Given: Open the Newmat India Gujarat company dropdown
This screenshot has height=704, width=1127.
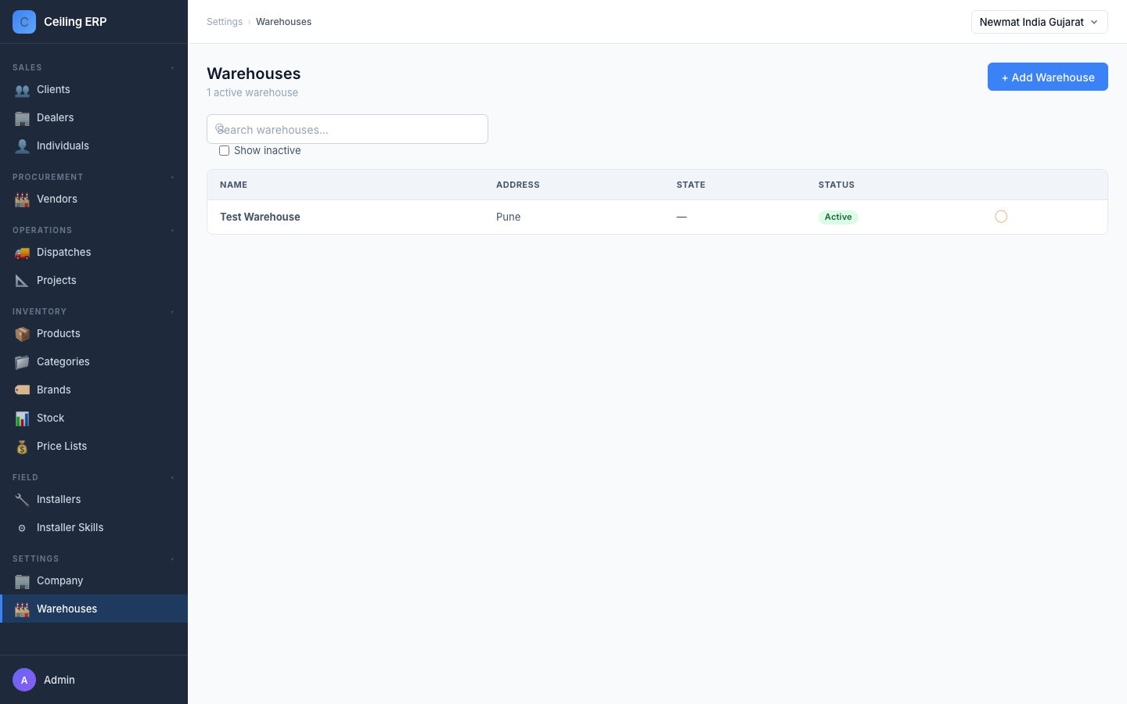Looking at the screenshot, I should point(1039,22).
